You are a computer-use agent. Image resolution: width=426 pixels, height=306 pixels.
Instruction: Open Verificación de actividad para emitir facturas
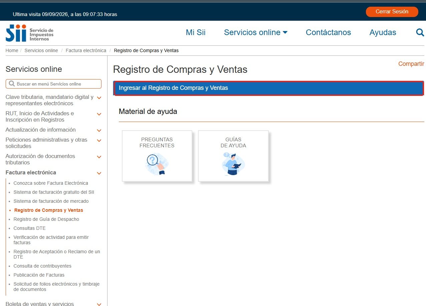tap(51, 240)
